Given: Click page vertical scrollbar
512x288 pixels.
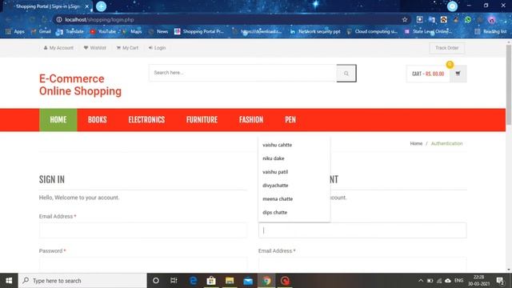Looking at the screenshot, I should [x=509, y=85].
